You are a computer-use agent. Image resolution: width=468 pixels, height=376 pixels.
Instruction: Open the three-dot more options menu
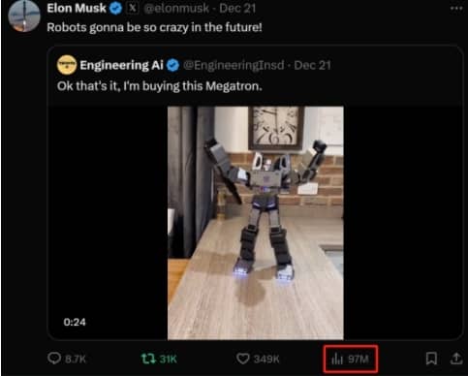tap(456, 9)
